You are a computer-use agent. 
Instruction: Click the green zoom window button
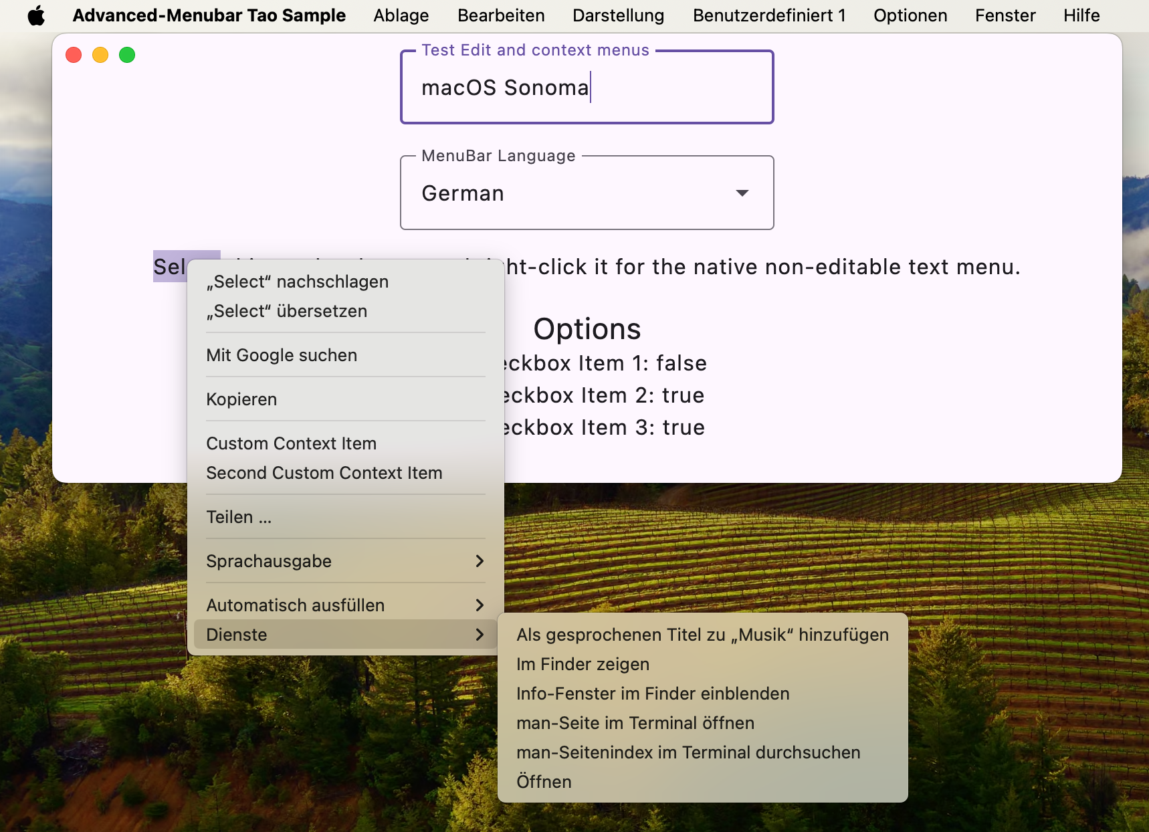(x=127, y=55)
